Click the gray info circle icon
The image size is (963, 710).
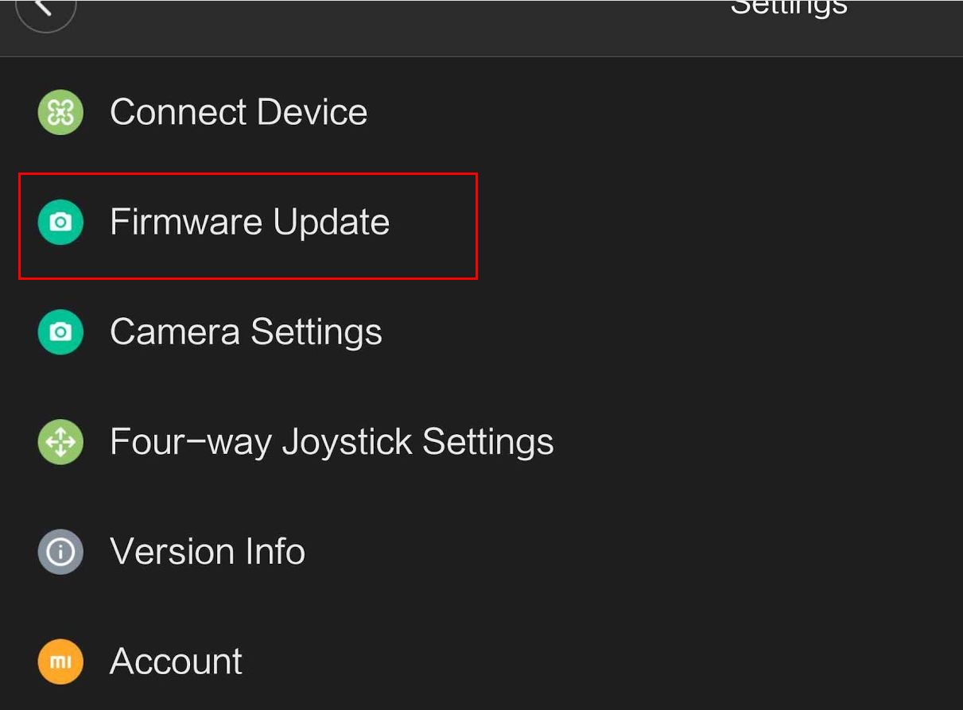coord(60,552)
